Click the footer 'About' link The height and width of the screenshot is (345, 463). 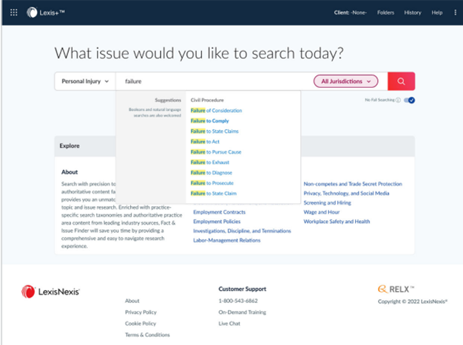coord(132,301)
